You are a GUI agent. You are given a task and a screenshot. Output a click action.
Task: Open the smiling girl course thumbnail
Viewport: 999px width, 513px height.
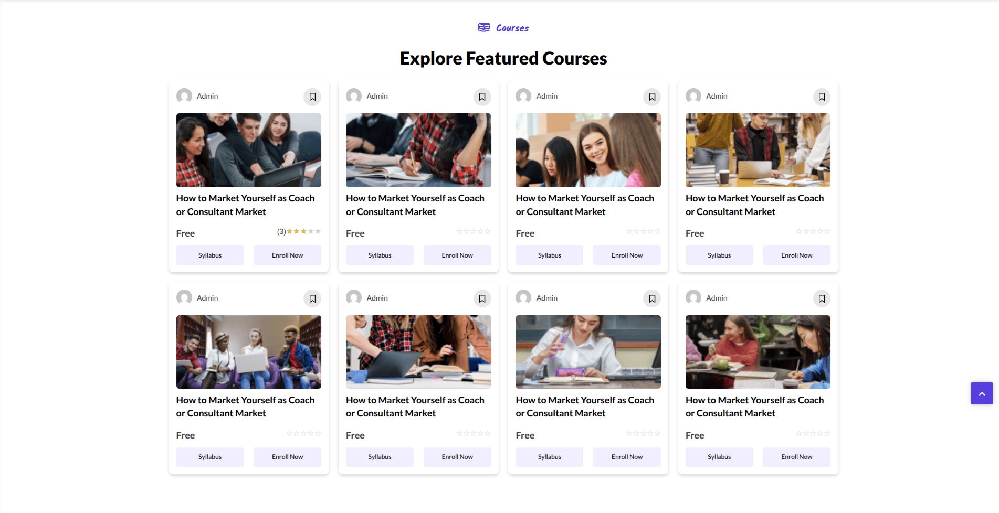click(x=588, y=150)
